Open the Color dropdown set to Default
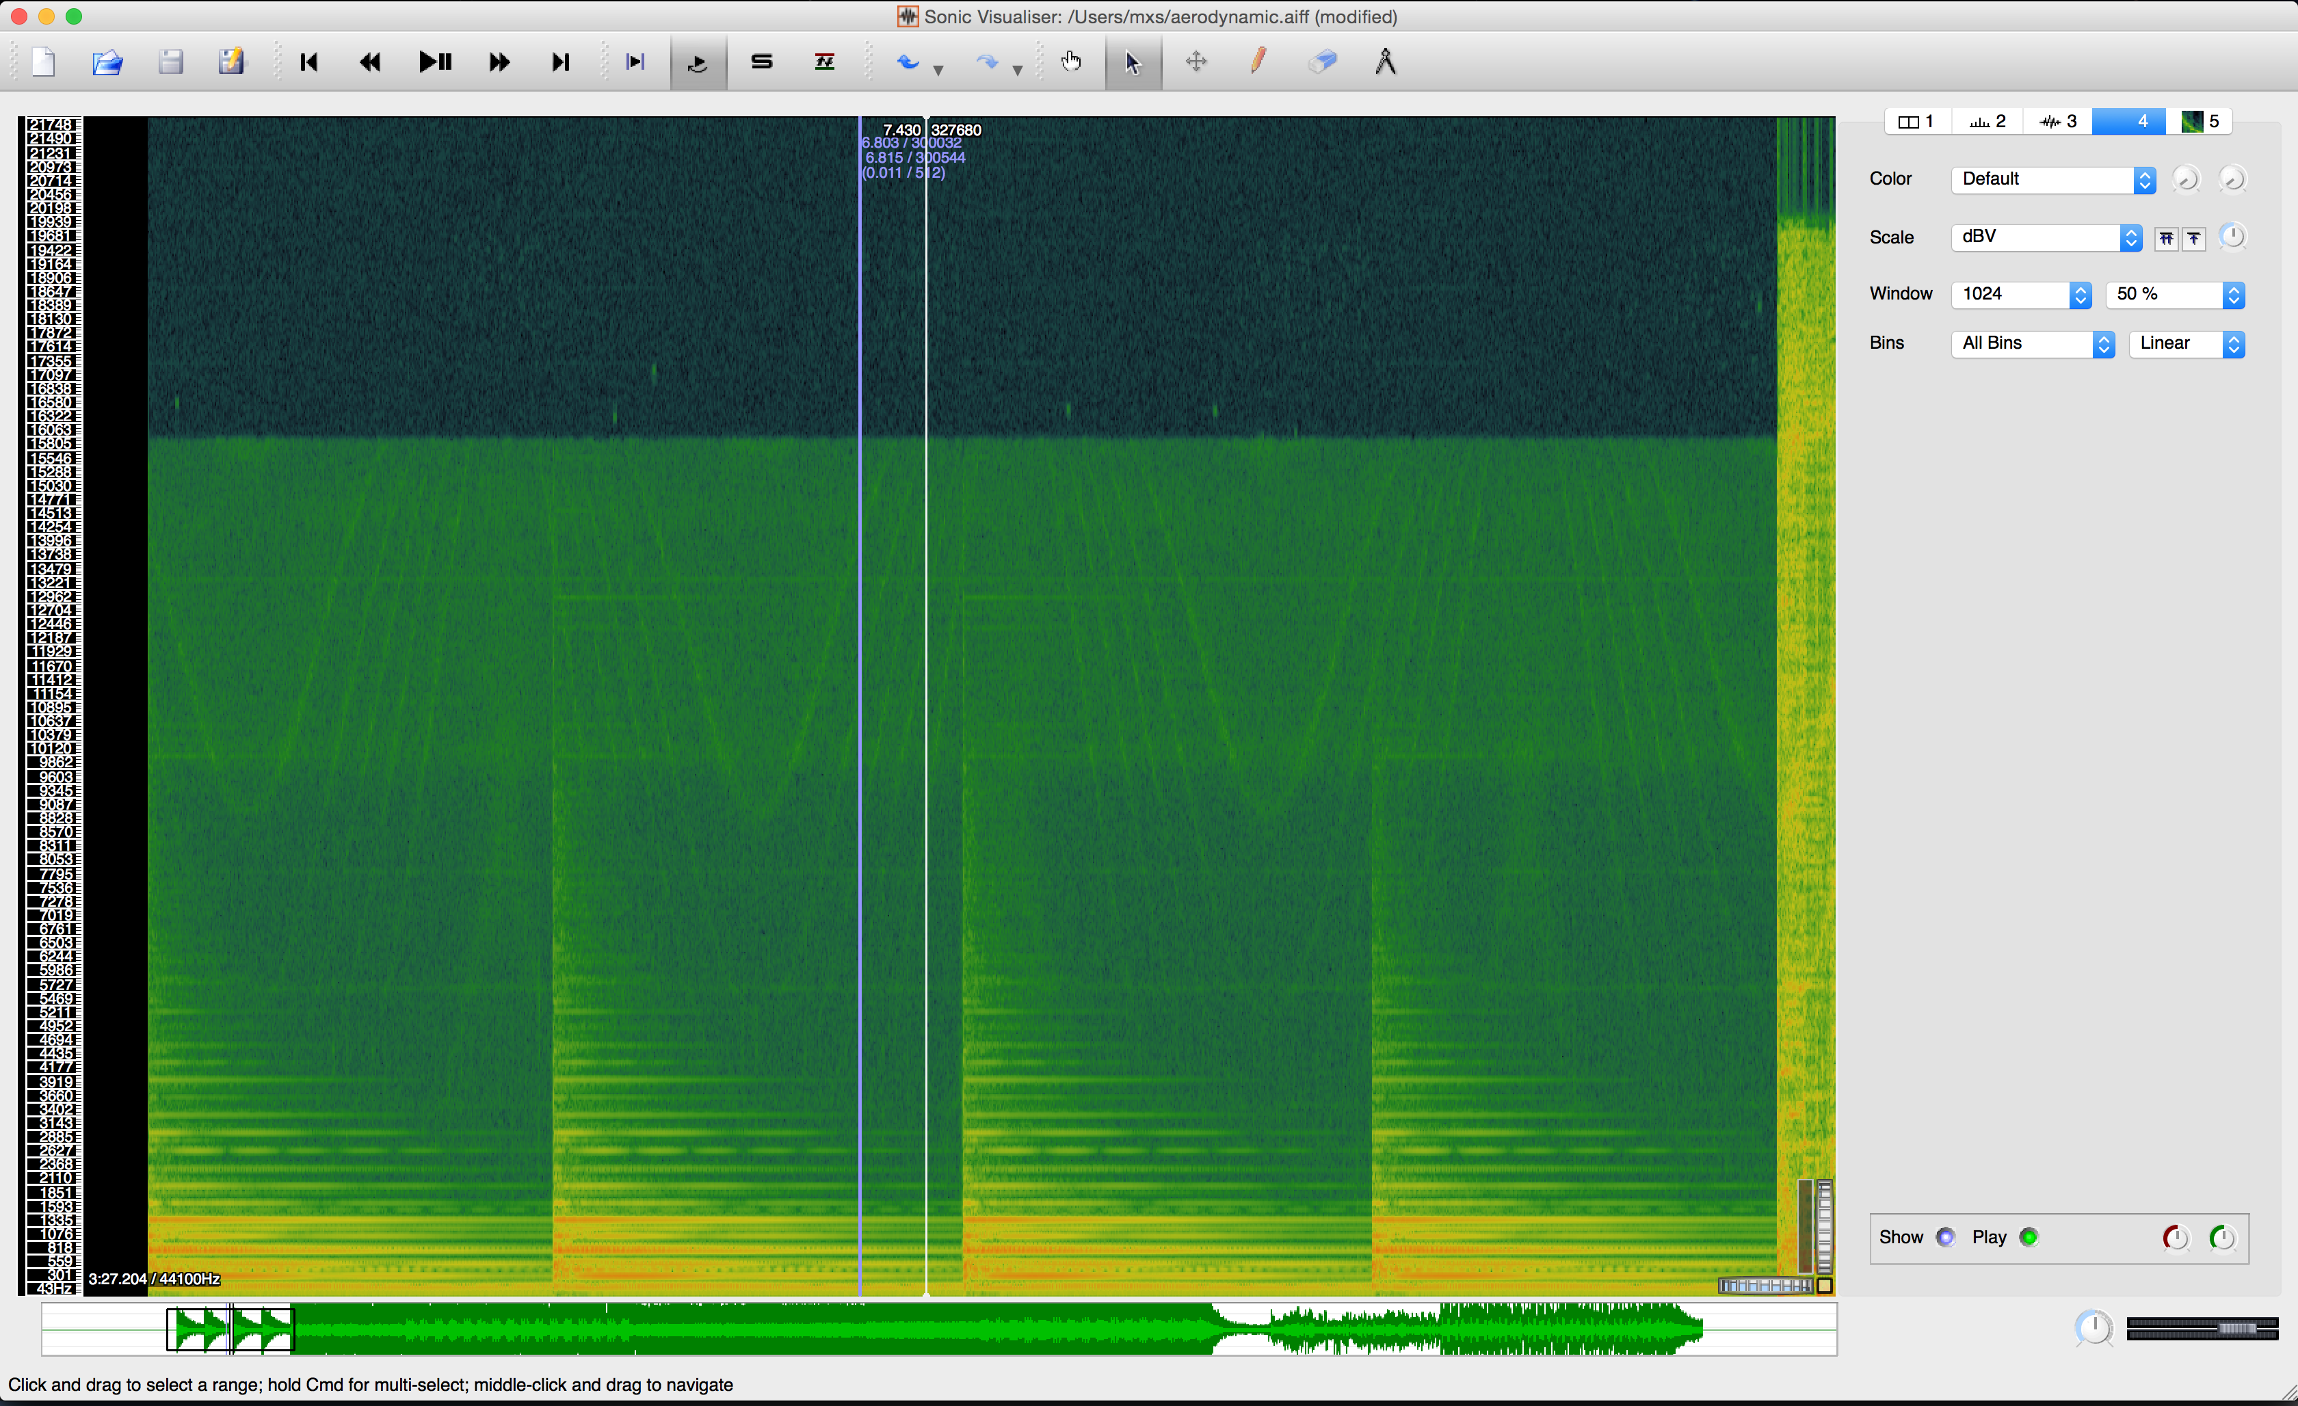Image resolution: width=2298 pixels, height=1406 pixels. coord(2054,179)
